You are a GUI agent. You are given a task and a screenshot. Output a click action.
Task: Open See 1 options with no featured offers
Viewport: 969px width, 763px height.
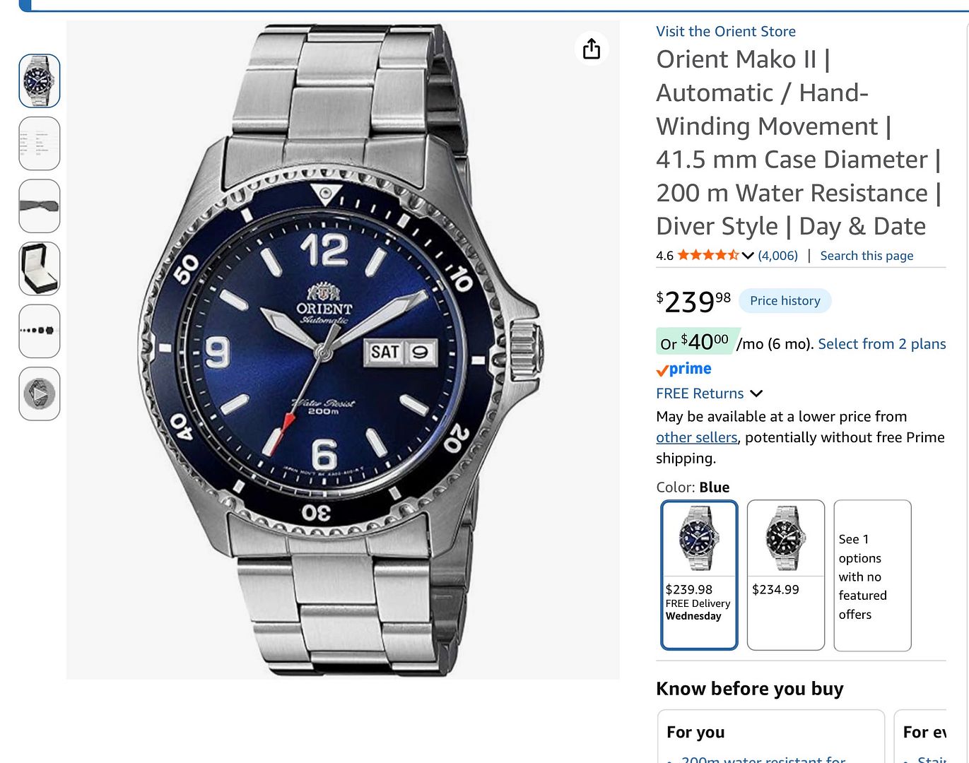pos(873,575)
